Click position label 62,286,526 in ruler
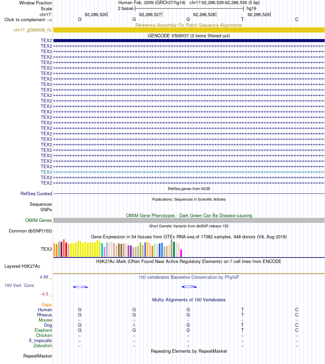This screenshot has height=364, width=325. (x=96, y=14)
